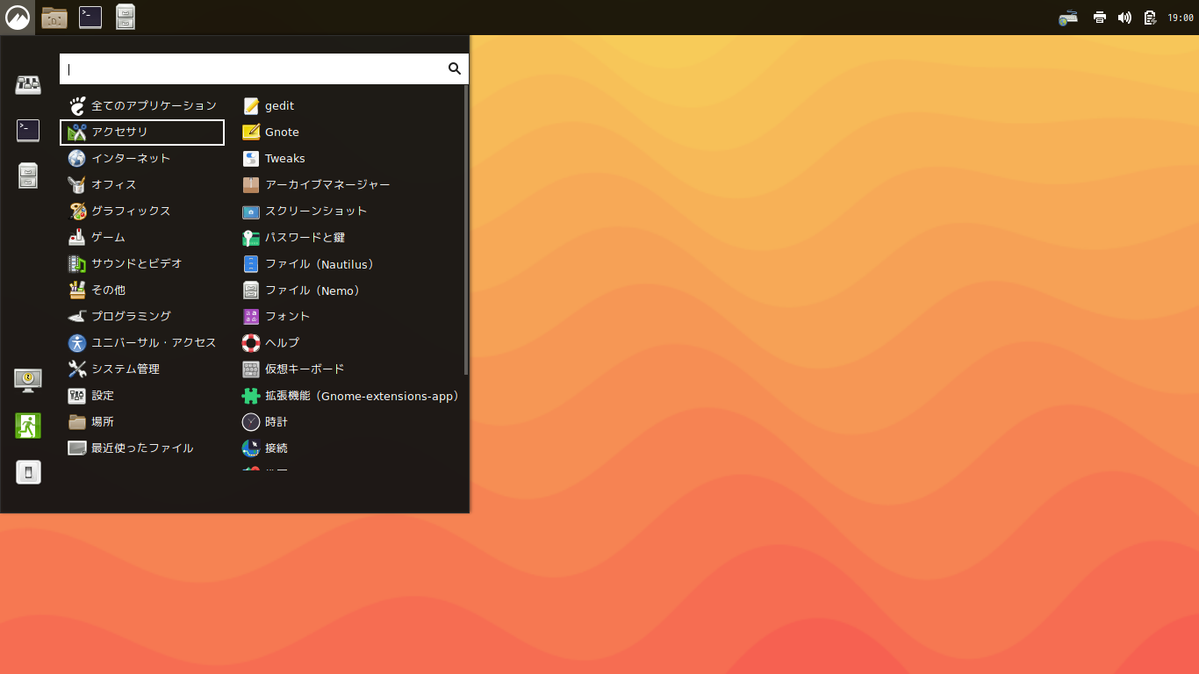Open the 最近使ったファイル category
The width and height of the screenshot is (1199, 674).
click(x=142, y=448)
